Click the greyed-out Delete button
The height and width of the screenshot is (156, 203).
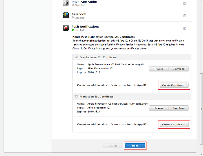[113, 146]
